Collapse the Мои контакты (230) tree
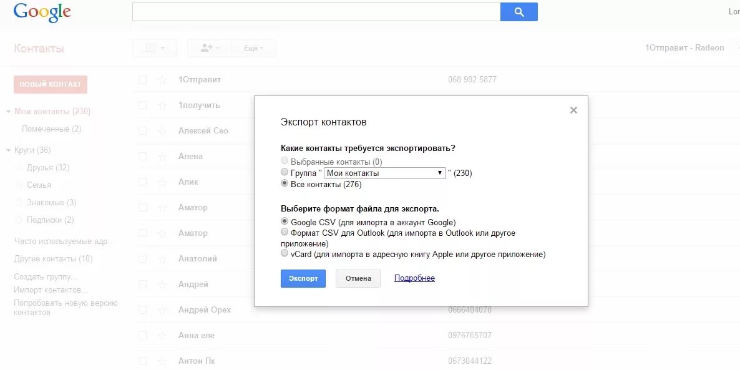This screenshot has width=740, height=370. [9, 112]
